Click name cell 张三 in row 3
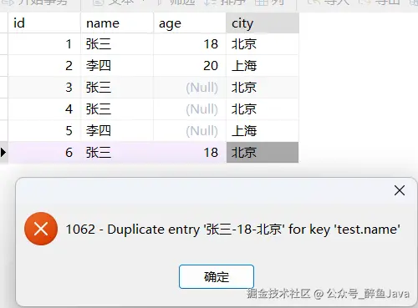 point(117,88)
